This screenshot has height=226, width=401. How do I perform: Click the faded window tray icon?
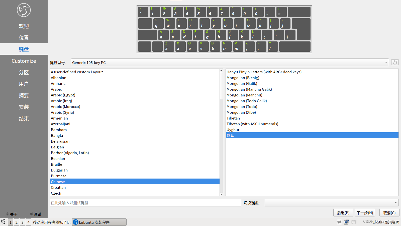click(x=354, y=222)
